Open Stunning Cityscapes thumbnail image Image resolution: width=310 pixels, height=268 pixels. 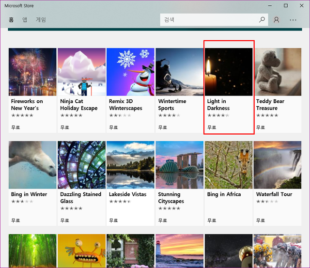(x=180, y=165)
